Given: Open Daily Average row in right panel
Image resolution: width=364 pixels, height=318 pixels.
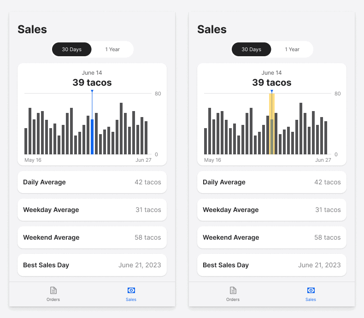Looking at the screenshot, I should (x=272, y=182).
